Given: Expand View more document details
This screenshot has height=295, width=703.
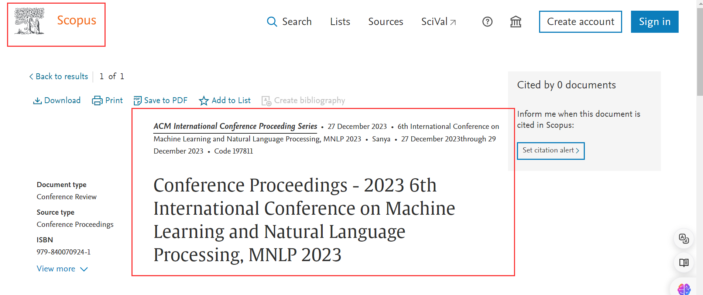Looking at the screenshot, I should point(62,269).
